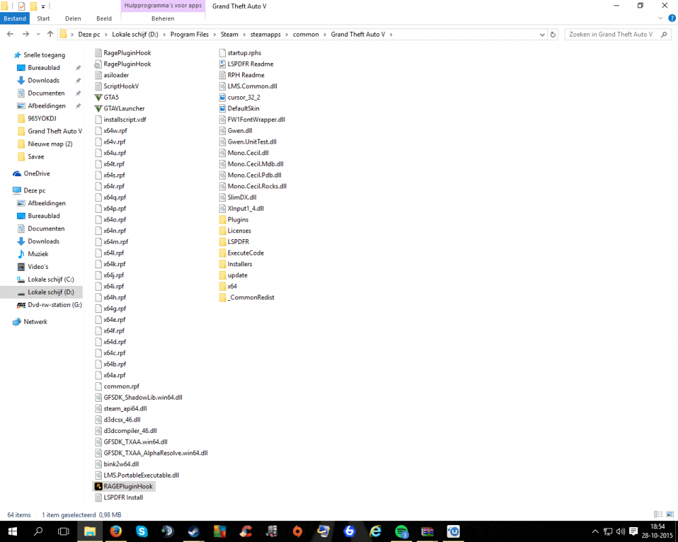Open the LSPDFR folder

click(234, 242)
